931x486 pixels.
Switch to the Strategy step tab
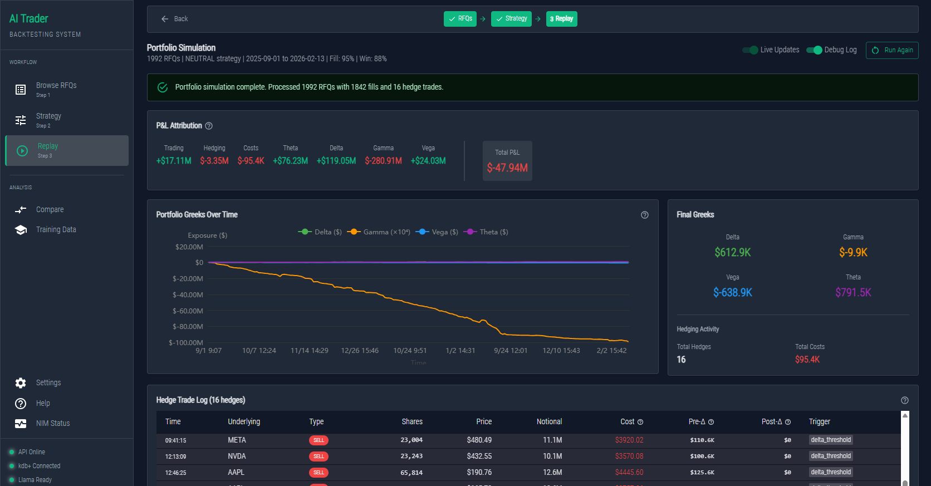[511, 19]
